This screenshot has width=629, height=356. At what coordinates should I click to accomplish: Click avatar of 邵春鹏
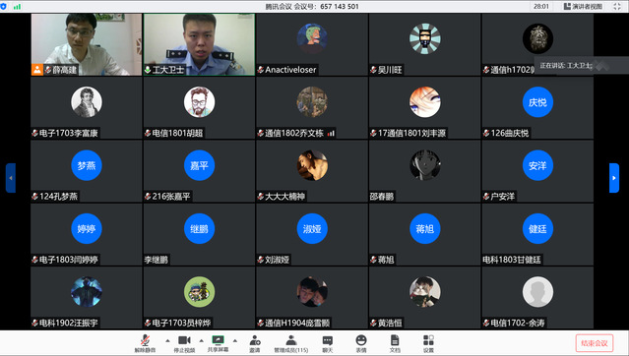point(425,165)
